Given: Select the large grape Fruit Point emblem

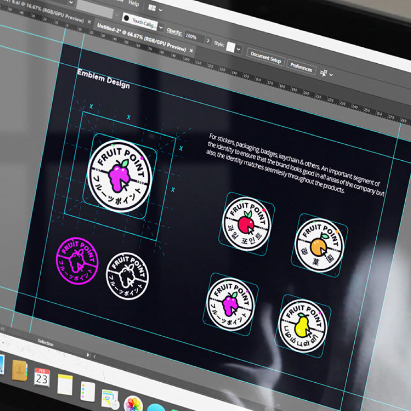Looking at the screenshot, I should click(x=120, y=176).
